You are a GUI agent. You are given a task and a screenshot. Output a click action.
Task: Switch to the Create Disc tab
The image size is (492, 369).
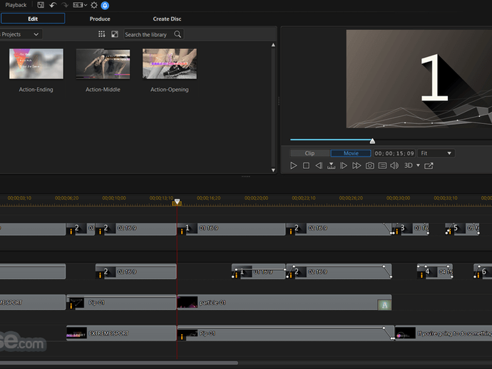click(167, 19)
